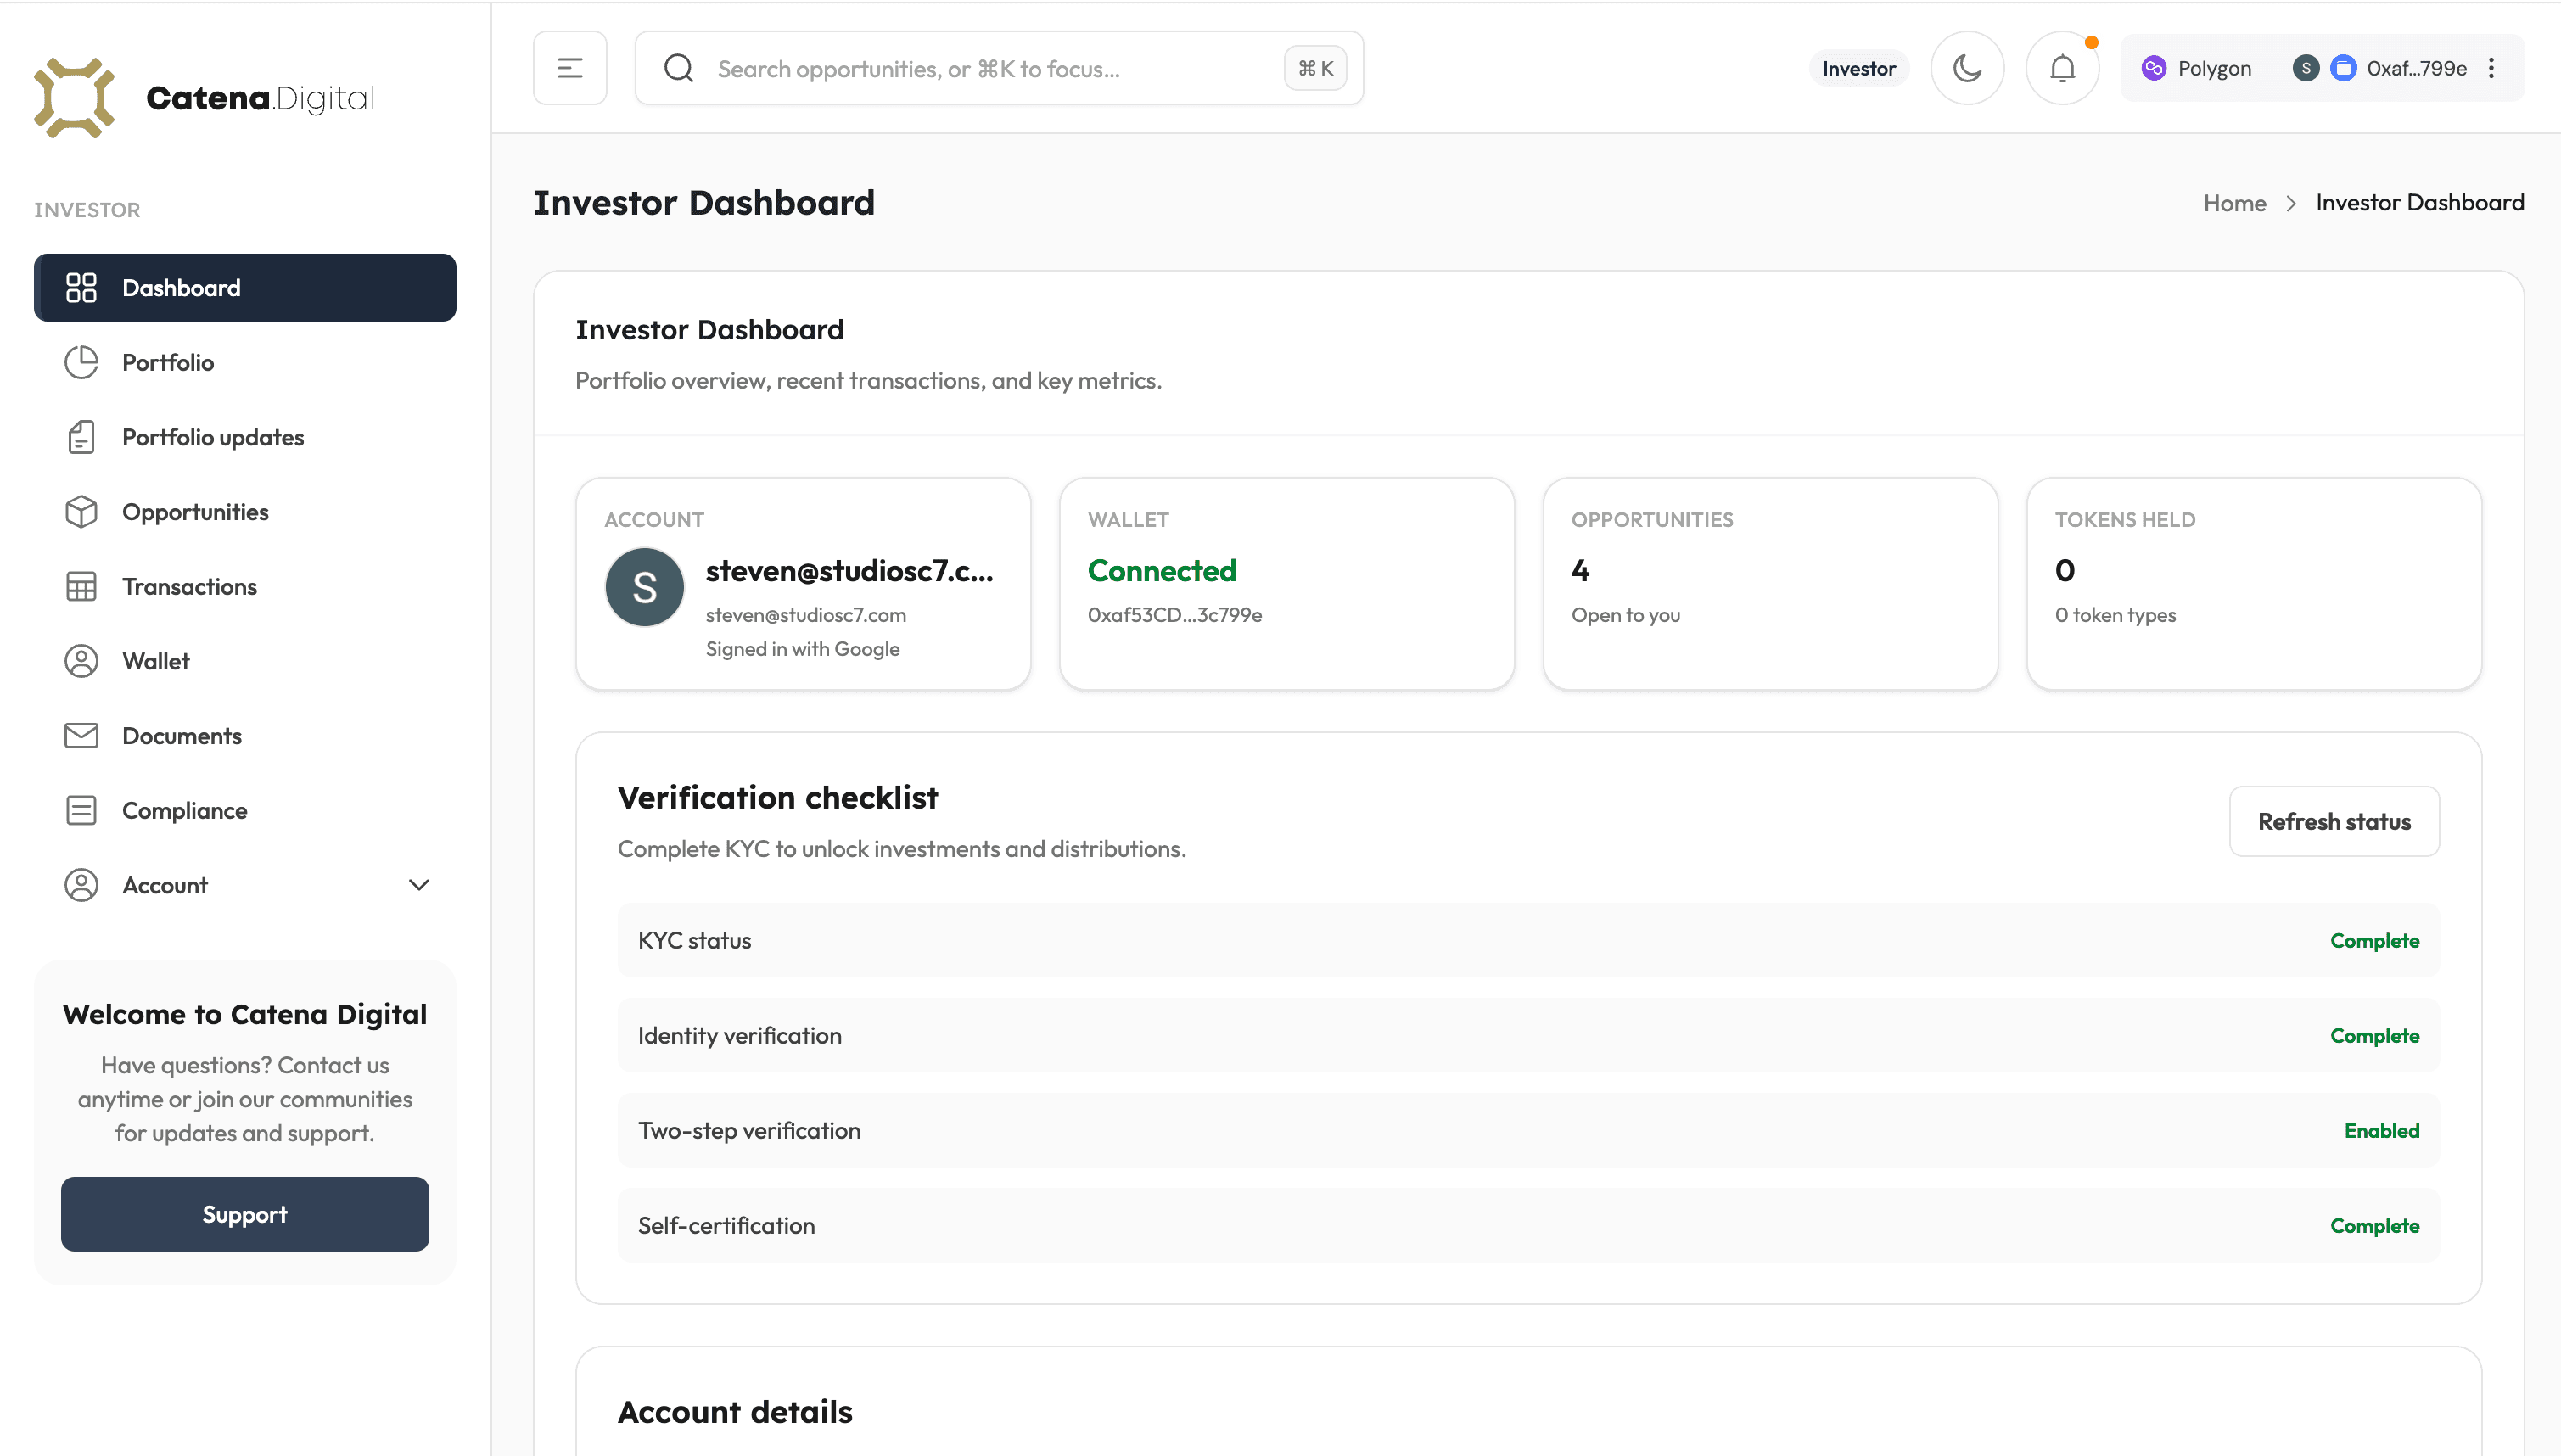Click the Refresh status button
2561x1456 pixels.
(x=2333, y=822)
